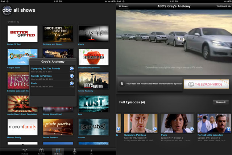Screen dimensions: 232x155
Task: Select All Shows tab in bottom bar
Action: coord(58,151)
